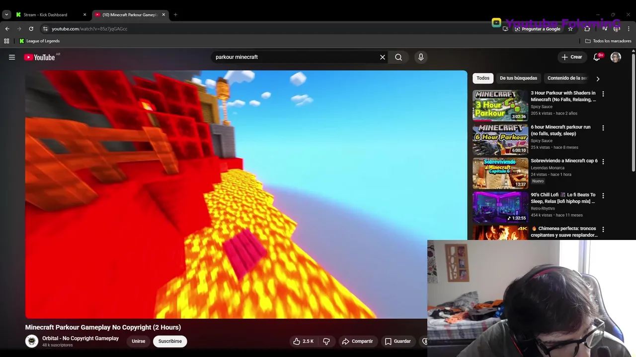Image resolution: width=636 pixels, height=357 pixels.
Task: Run search with magnifying glass button
Action: pyautogui.click(x=398, y=57)
